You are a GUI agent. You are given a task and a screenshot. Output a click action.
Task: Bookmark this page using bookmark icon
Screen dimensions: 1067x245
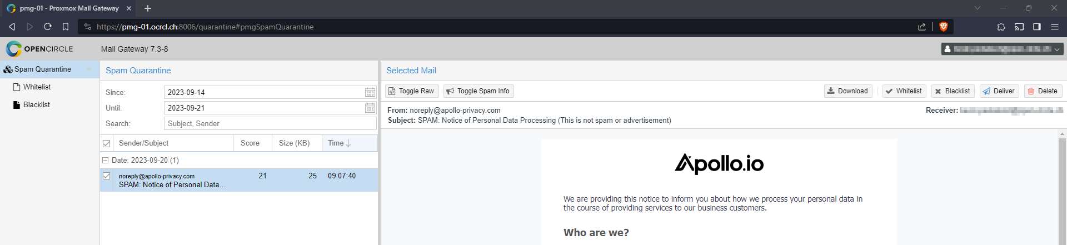(66, 27)
